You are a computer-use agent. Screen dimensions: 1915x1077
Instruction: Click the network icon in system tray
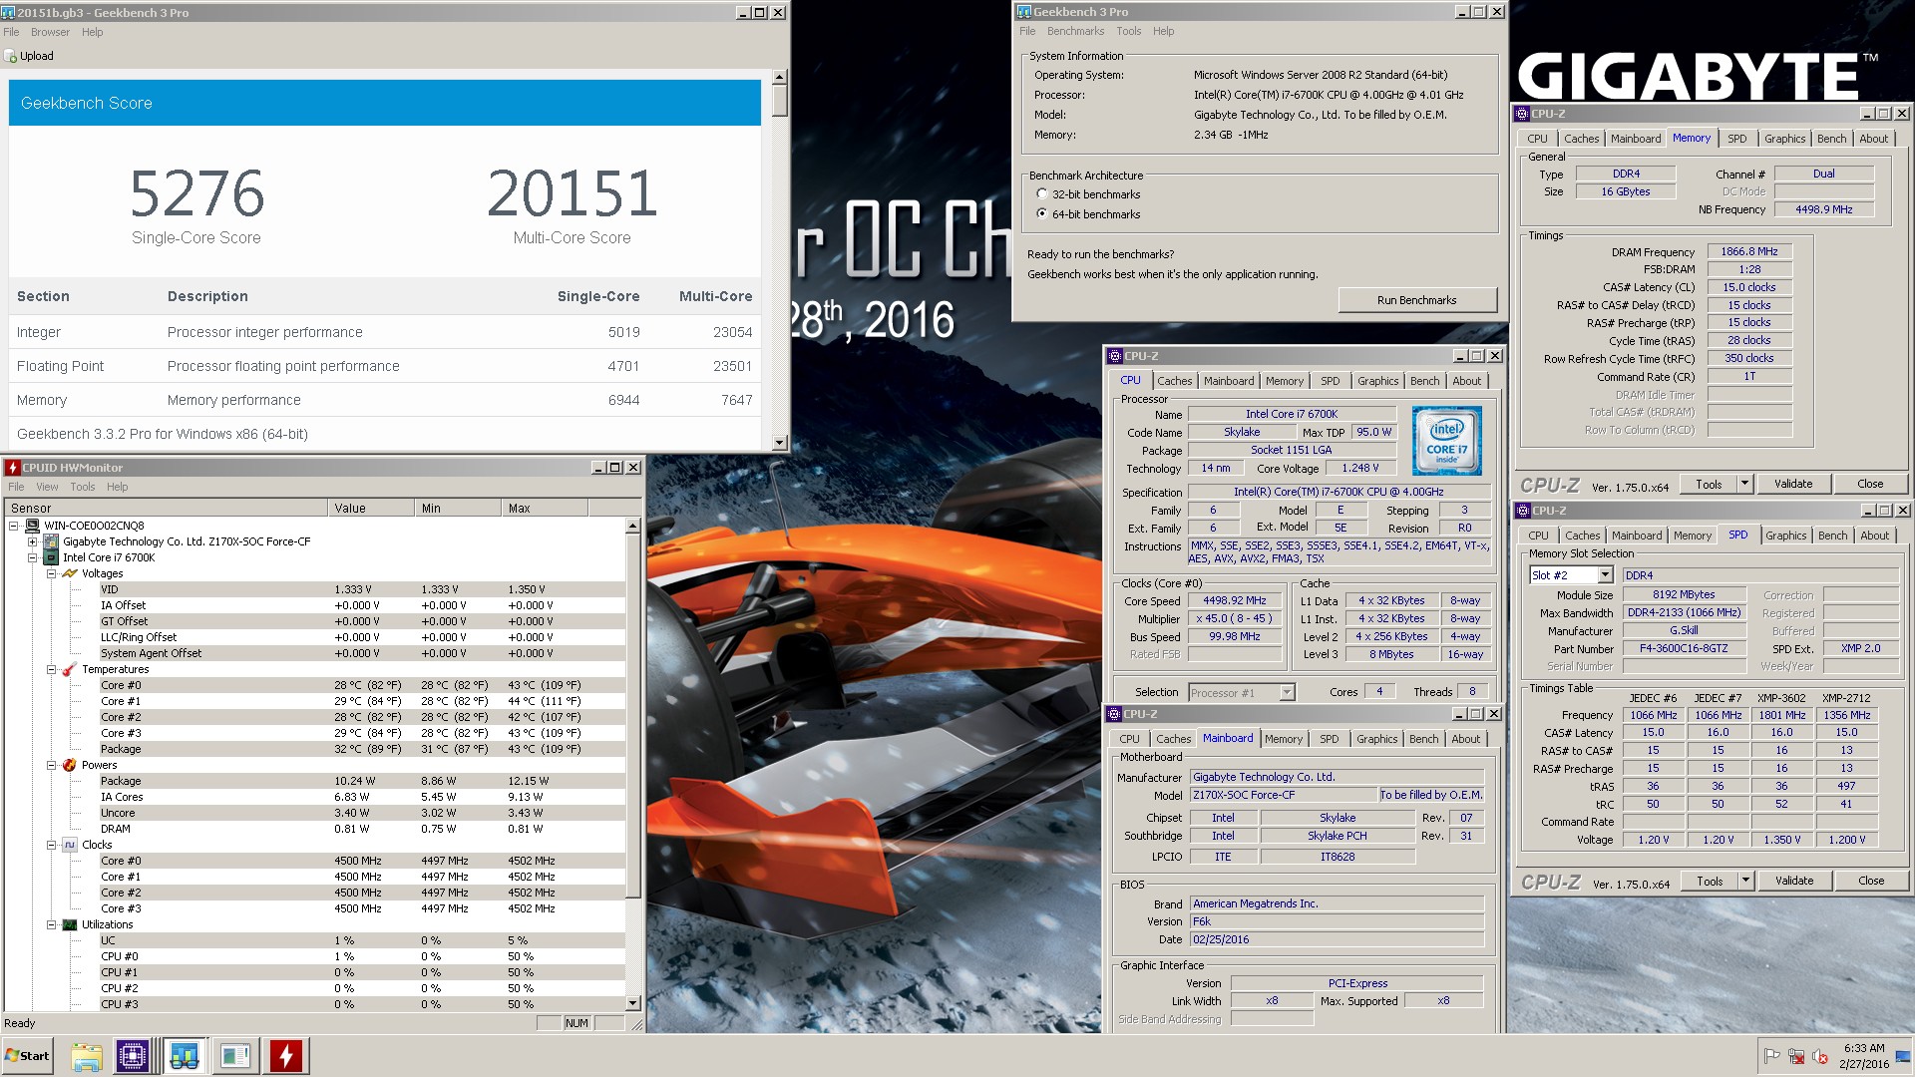tap(1796, 1056)
